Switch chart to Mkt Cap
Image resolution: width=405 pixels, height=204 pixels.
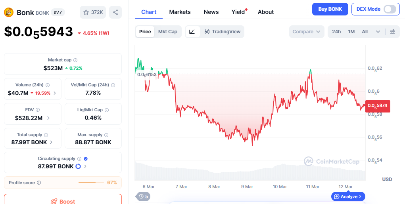168,32
